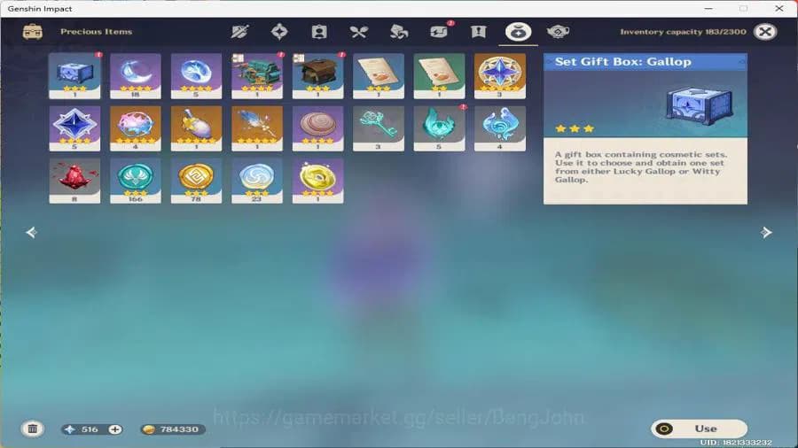Select the four-star gold coin item
798x448 pixels.
[317, 181]
